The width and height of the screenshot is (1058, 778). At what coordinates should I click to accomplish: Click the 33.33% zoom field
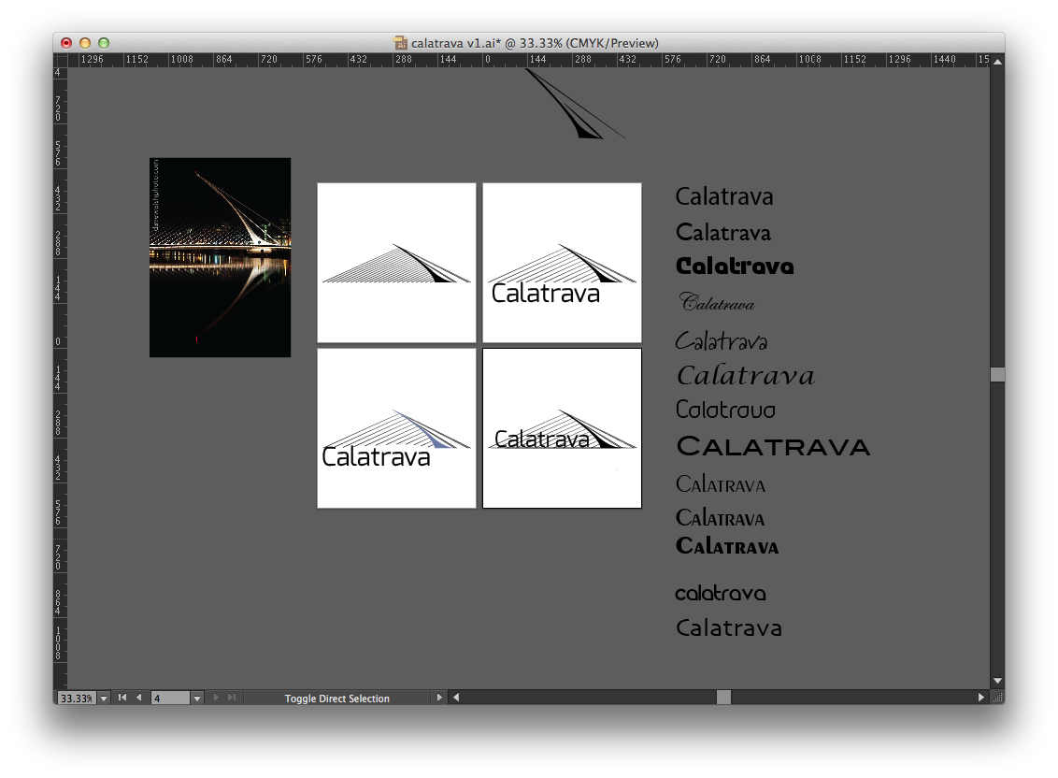77,699
